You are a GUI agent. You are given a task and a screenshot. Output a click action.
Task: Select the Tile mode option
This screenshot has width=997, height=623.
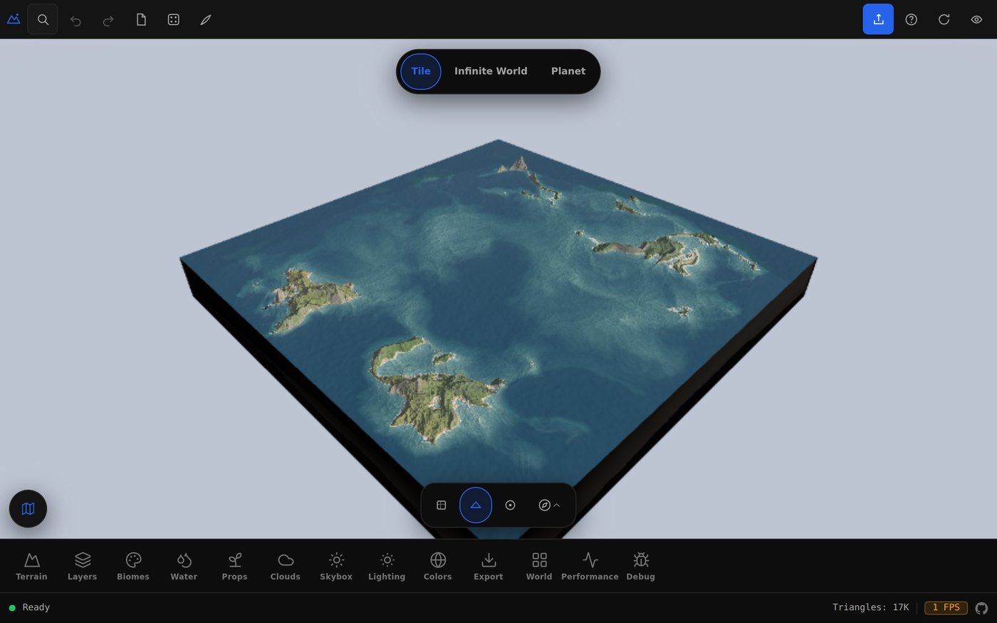[421, 71]
